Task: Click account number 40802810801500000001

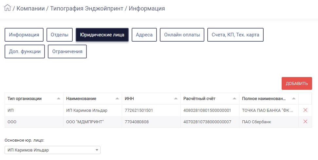Action: click(x=207, y=110)
